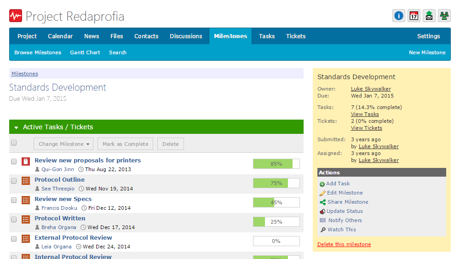Click clock icon next to Thu Aug 22, 2013

[81, 169]
